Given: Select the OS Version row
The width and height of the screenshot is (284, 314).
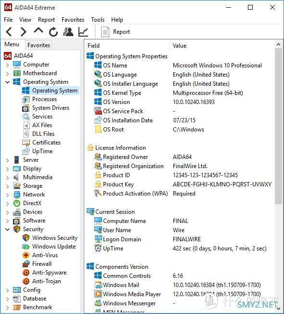Looking at the screenshot, I should click(180, 102).
